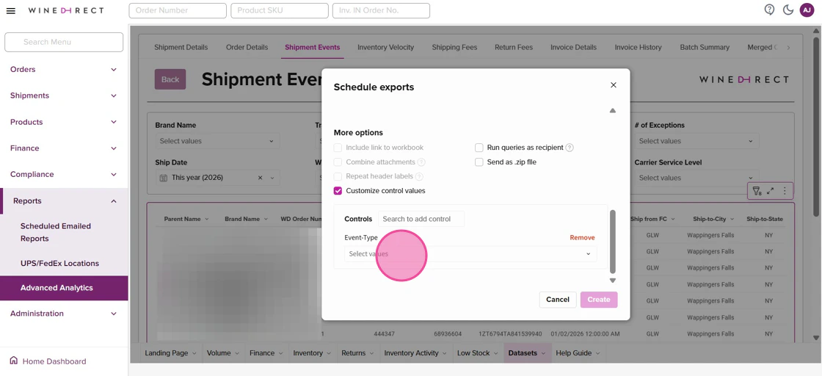Open the table's three-dot more menu
This screenshot has width=822, height=376.
[x=785, y=191]
